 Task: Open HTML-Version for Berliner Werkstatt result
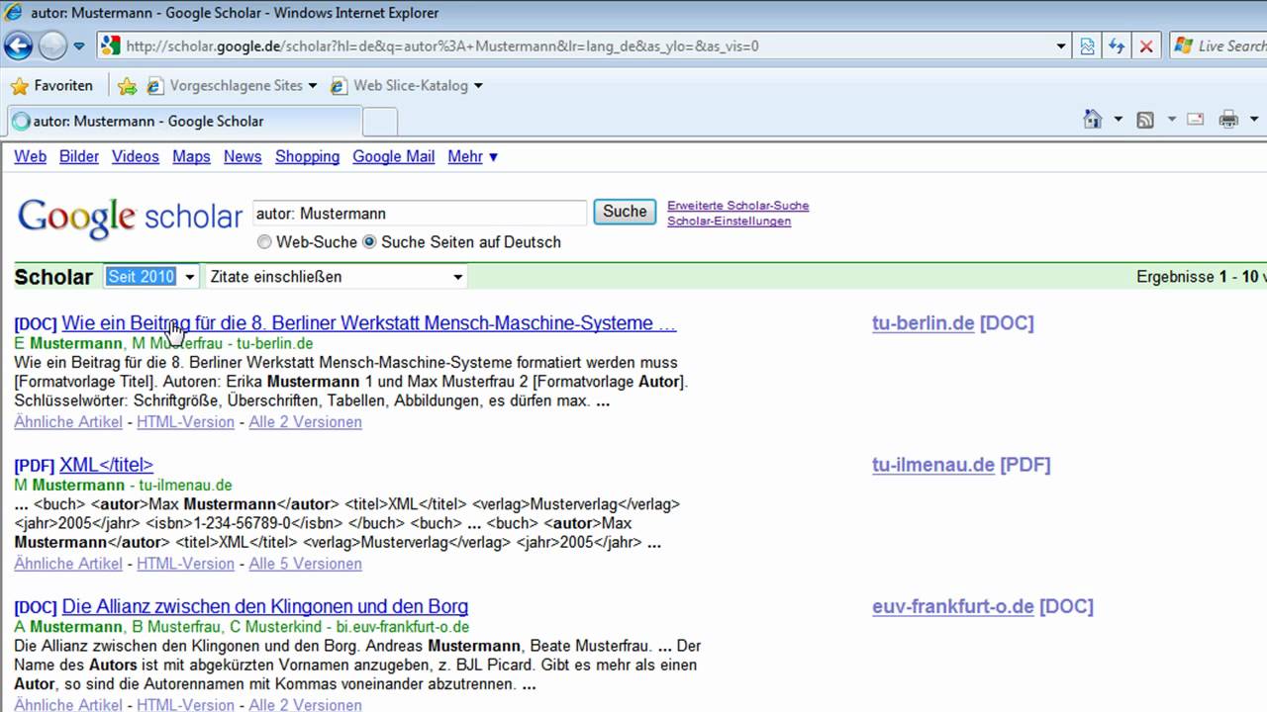point(185,422)
